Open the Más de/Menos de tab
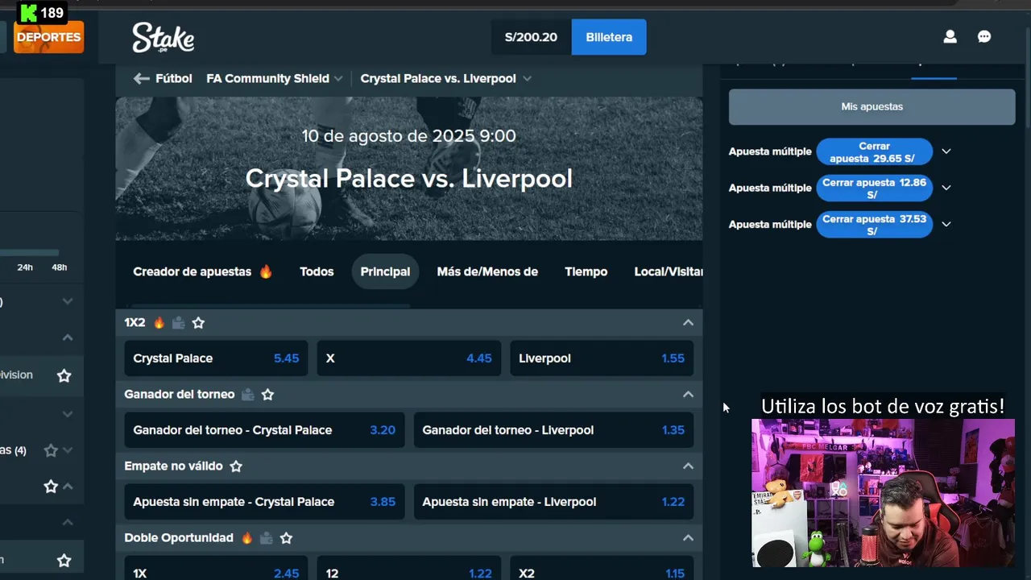 pyautogui.click(x=487, y=271)
